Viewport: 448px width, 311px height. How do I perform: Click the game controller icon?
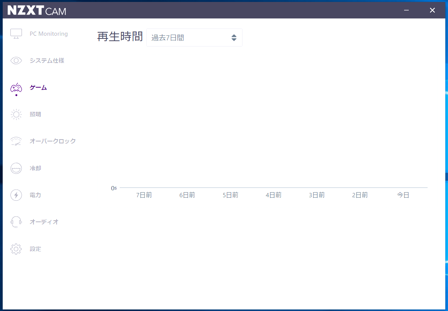tap(16, 88)
